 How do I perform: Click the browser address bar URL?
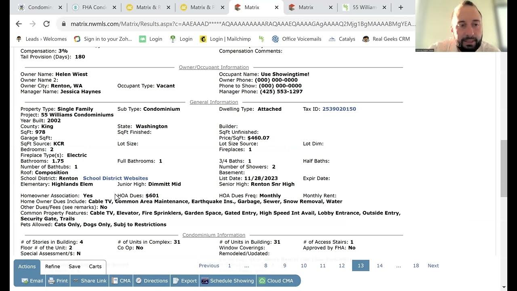click(x=243, y=24)
